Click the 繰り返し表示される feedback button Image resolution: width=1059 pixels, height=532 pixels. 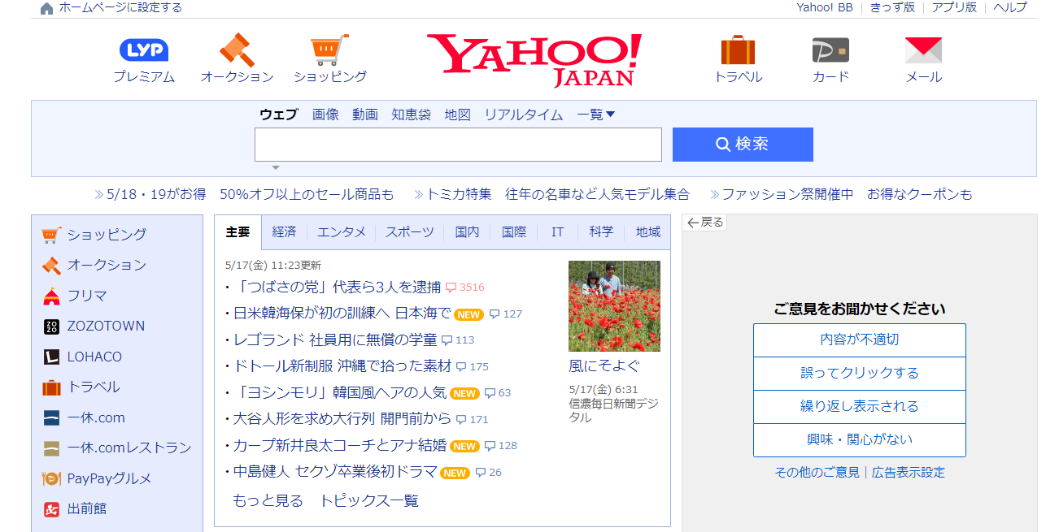coord(860,407)
